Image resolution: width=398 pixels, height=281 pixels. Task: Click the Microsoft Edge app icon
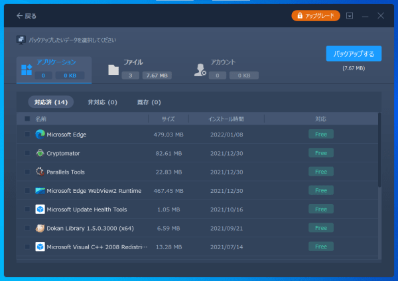[x=40, y=134]
